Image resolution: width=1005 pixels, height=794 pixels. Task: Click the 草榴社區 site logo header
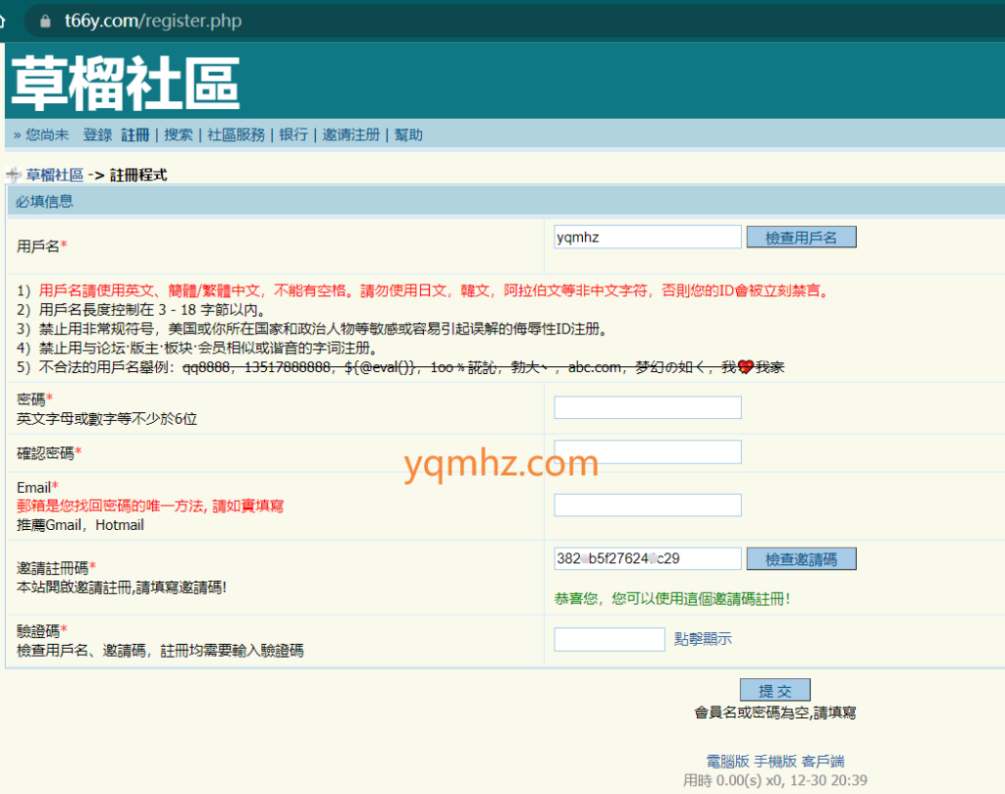click(x=125, y=82)
